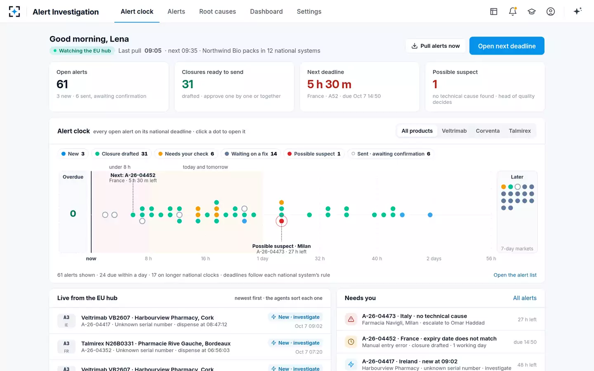
Task: Open the Possible suspect 1 card
Action: pos(485,87)
